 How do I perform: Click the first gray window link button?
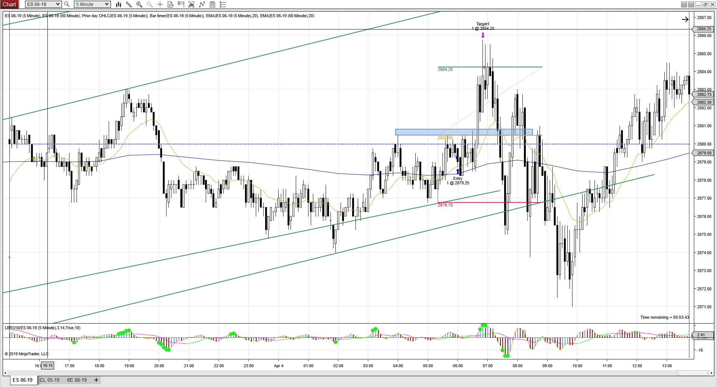click(684, 4)
